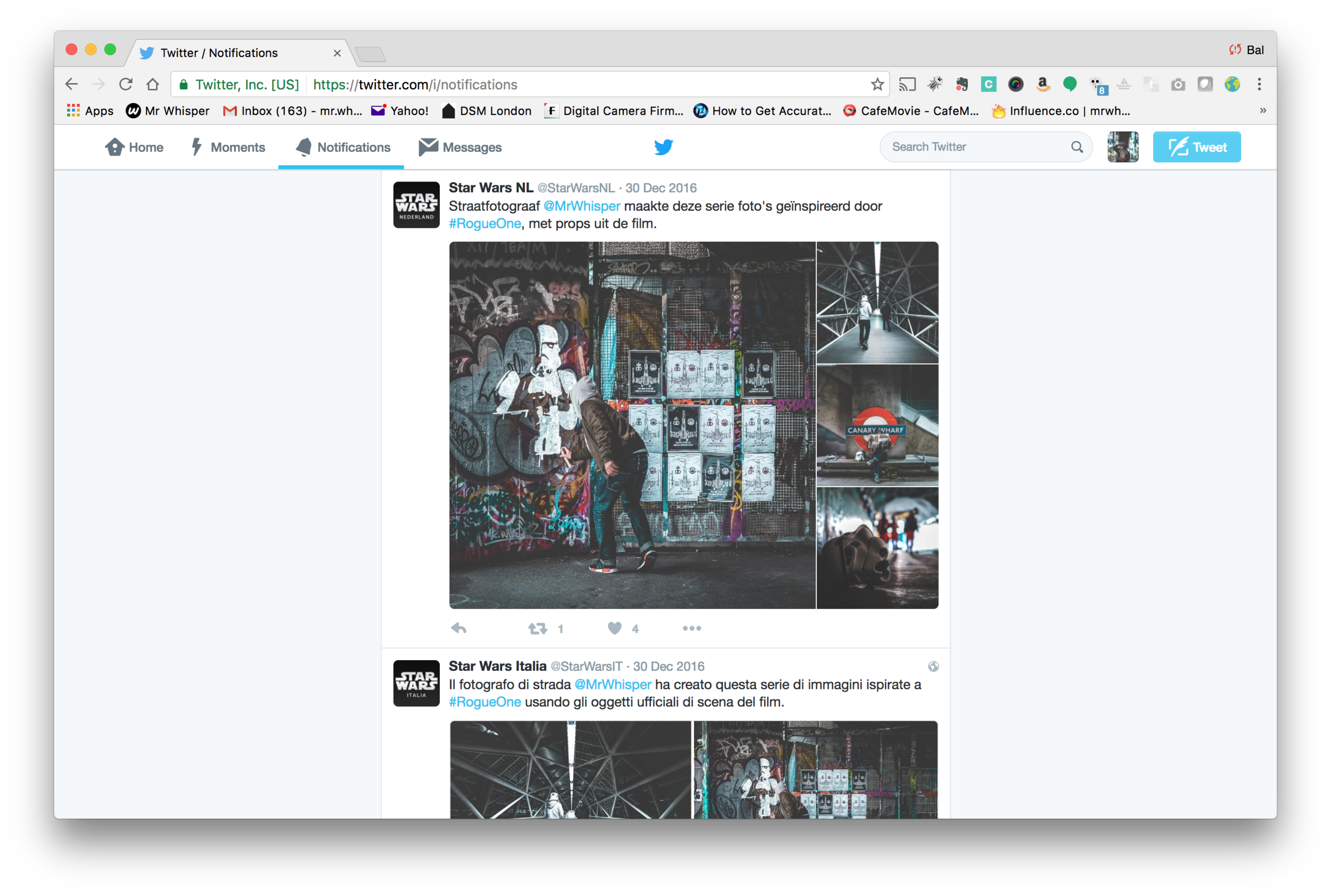Screen dimensions: 1331x896
Task: Click the blue Tweet button
Action: coord(1197,147)
